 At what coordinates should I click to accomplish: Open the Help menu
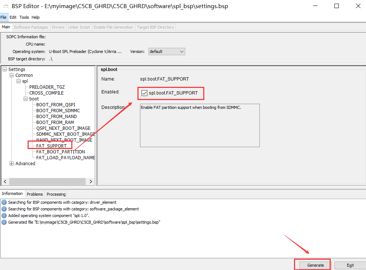[x=36, y=17]
